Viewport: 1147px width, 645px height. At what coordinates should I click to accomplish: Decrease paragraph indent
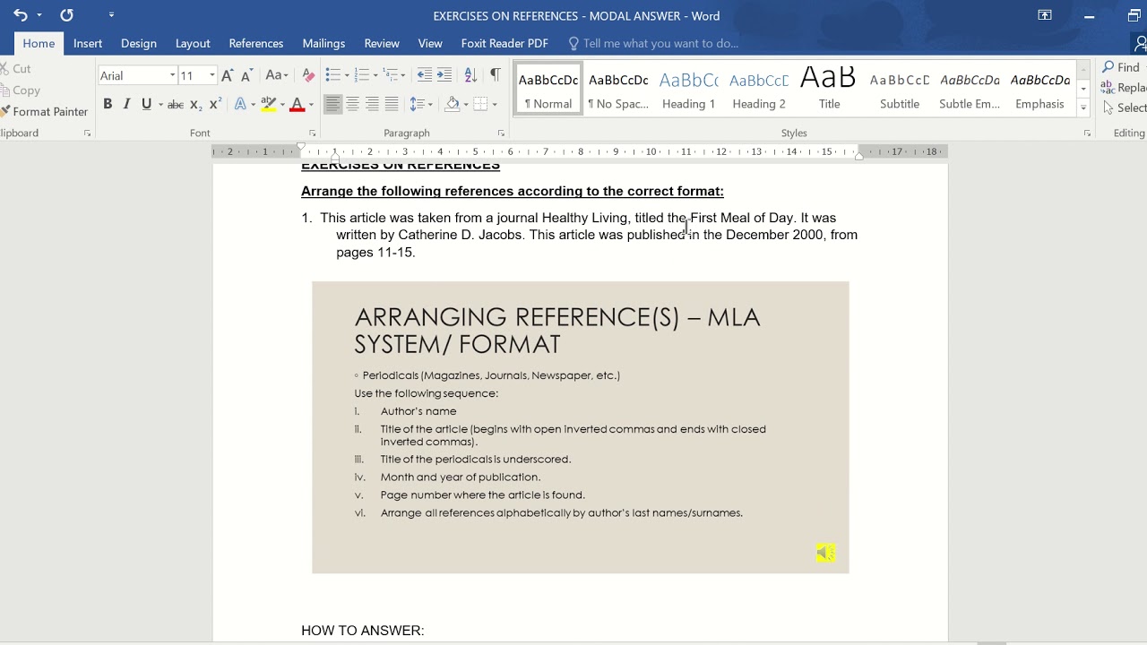pos(425,75)
